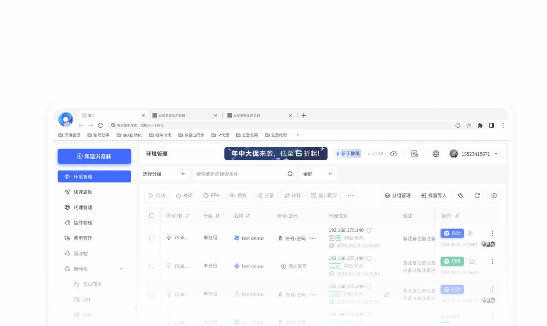Open the 选择分组 dropdown

point(164,174)
